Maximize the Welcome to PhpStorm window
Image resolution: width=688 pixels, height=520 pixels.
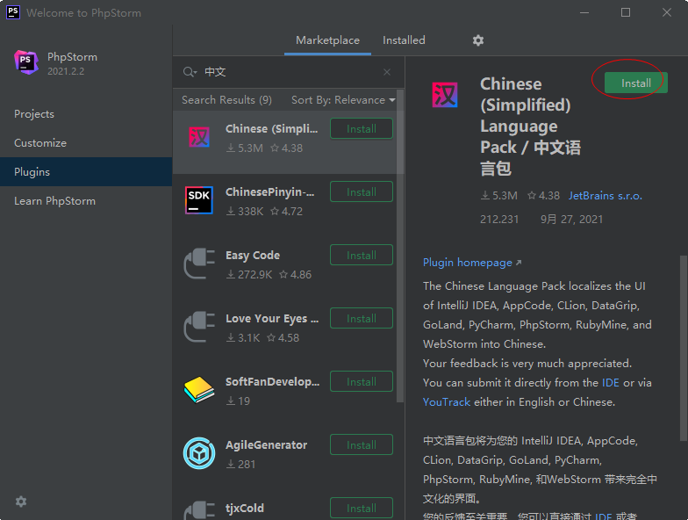coord(626,12)
